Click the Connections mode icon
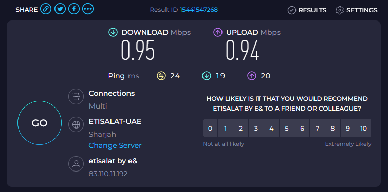The height and width of the screenshot is (192, 388). pyautogui.click(x=76, y=96)
